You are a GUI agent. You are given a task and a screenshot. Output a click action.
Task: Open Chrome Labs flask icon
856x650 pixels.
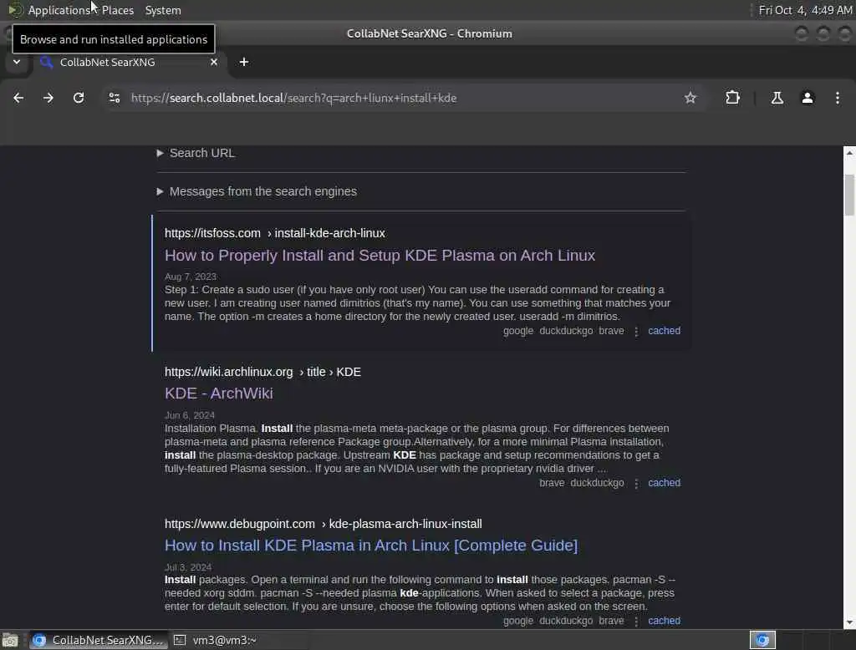777,98
